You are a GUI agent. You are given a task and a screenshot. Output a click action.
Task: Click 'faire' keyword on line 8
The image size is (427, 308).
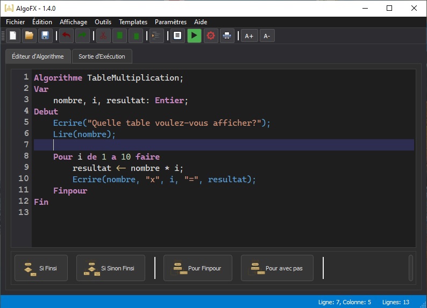pyautogui.click(x=147, y=157)
